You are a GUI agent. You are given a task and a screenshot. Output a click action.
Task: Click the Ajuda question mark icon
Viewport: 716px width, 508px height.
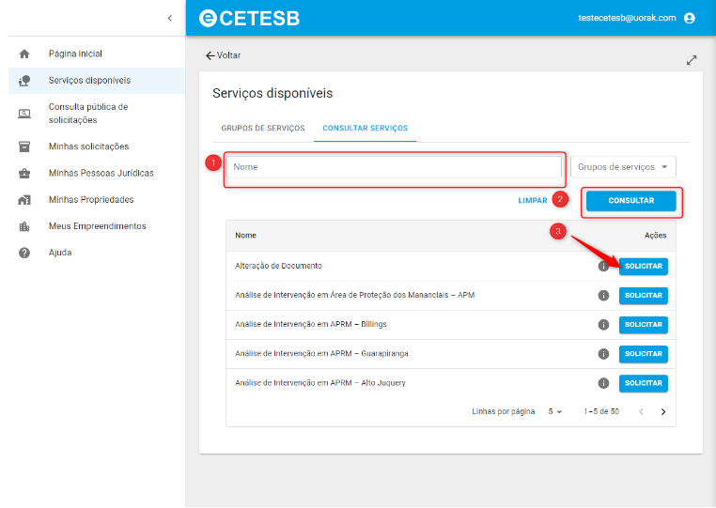pyautogui.click(x=24, y=253)
